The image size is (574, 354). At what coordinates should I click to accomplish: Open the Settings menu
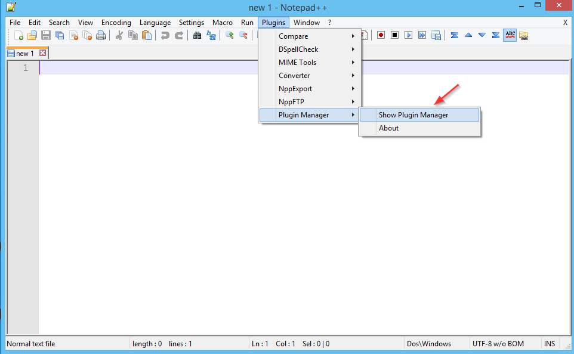[x=191, y=23]
